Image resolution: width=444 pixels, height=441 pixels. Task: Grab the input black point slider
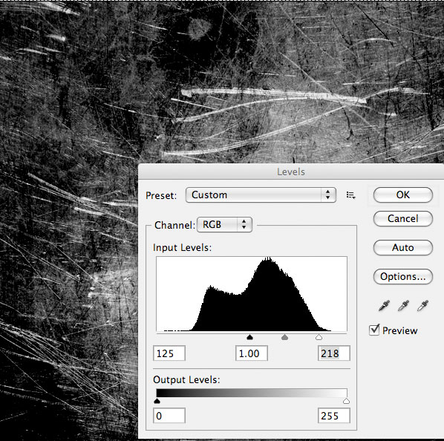pyautogui.click(x=249, y=337)
